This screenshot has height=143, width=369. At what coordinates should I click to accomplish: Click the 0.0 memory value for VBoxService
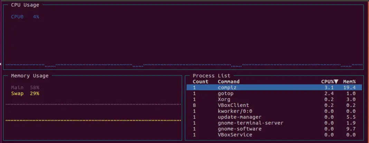351,135
